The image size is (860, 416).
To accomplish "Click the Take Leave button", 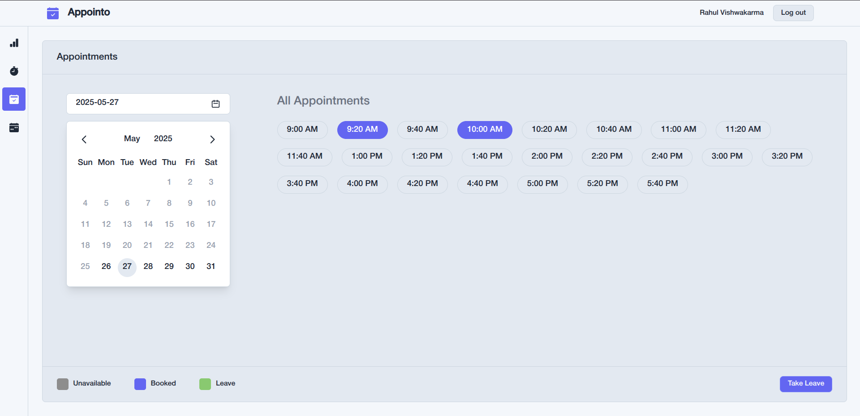I will 805,384.
